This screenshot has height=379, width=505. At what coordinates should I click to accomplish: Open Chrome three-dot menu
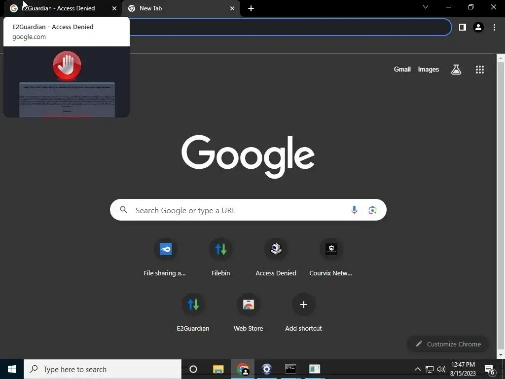pos(494,28)
